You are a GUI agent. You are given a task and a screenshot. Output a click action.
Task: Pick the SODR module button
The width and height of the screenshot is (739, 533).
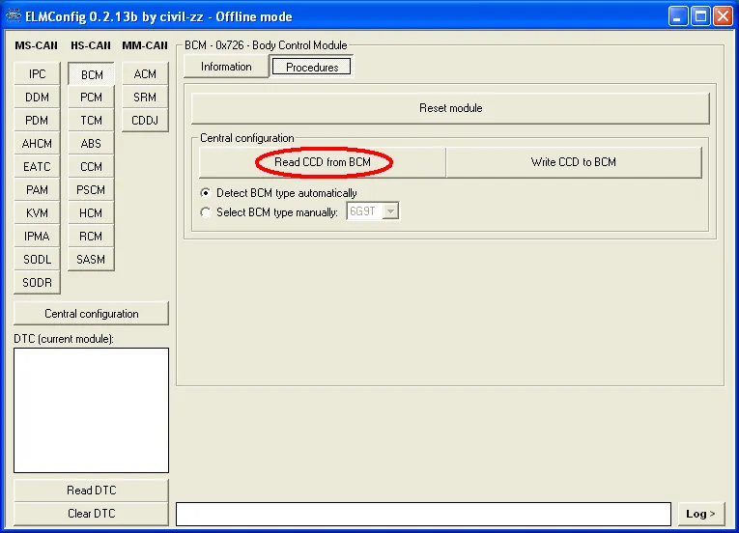38,283
